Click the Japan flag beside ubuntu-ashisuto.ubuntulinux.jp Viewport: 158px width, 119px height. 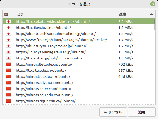[x=8, y=34]
